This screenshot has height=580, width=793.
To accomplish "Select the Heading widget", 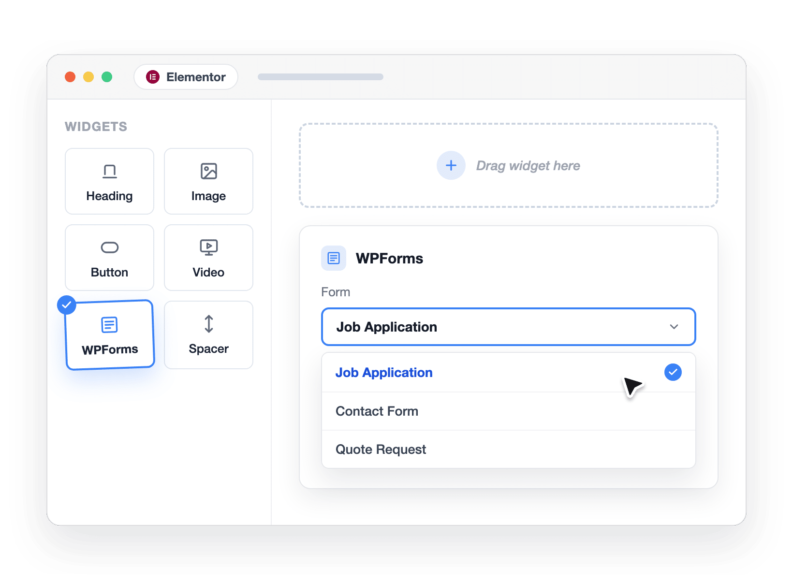I will [109, 181].
